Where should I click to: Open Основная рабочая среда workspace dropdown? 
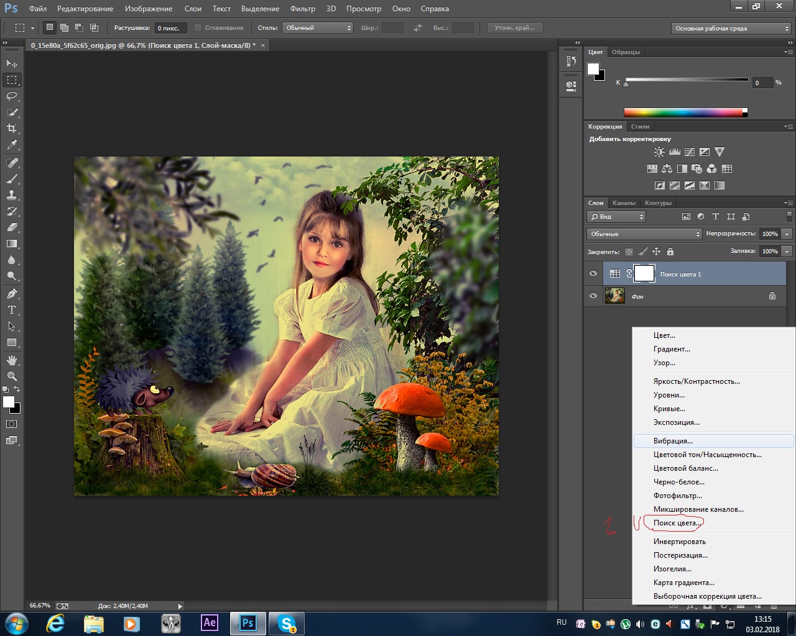coord(731,29)
